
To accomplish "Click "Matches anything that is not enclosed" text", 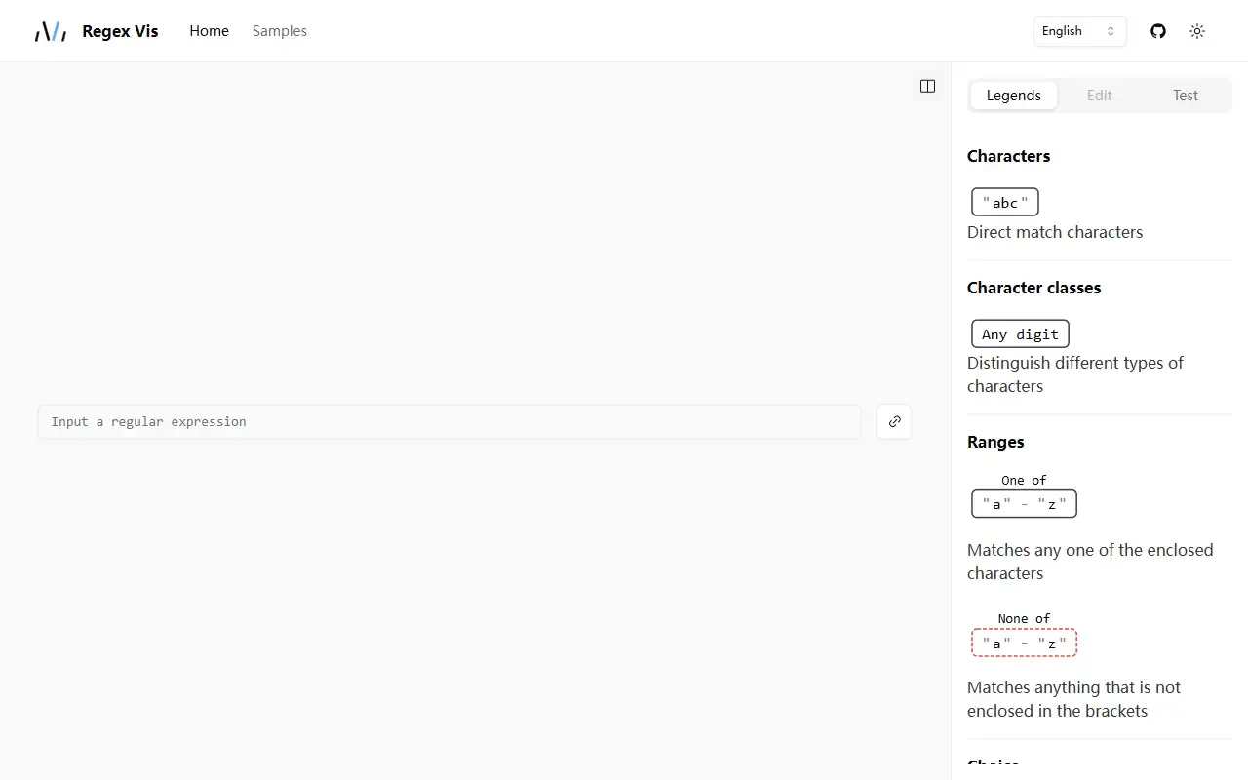I will (1073, 699).
